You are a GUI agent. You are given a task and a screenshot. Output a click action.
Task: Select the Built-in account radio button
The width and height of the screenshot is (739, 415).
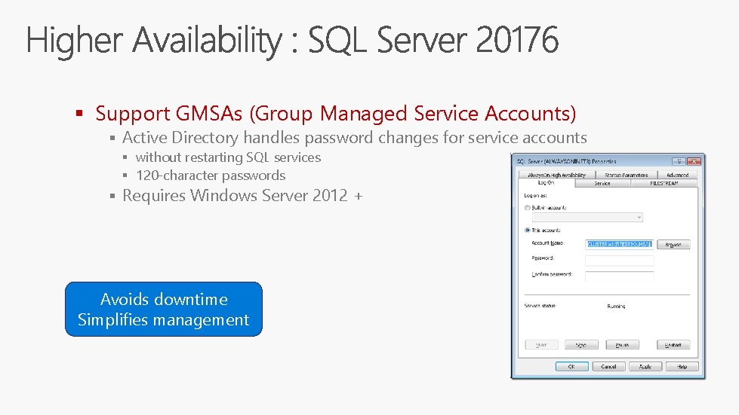528,208
